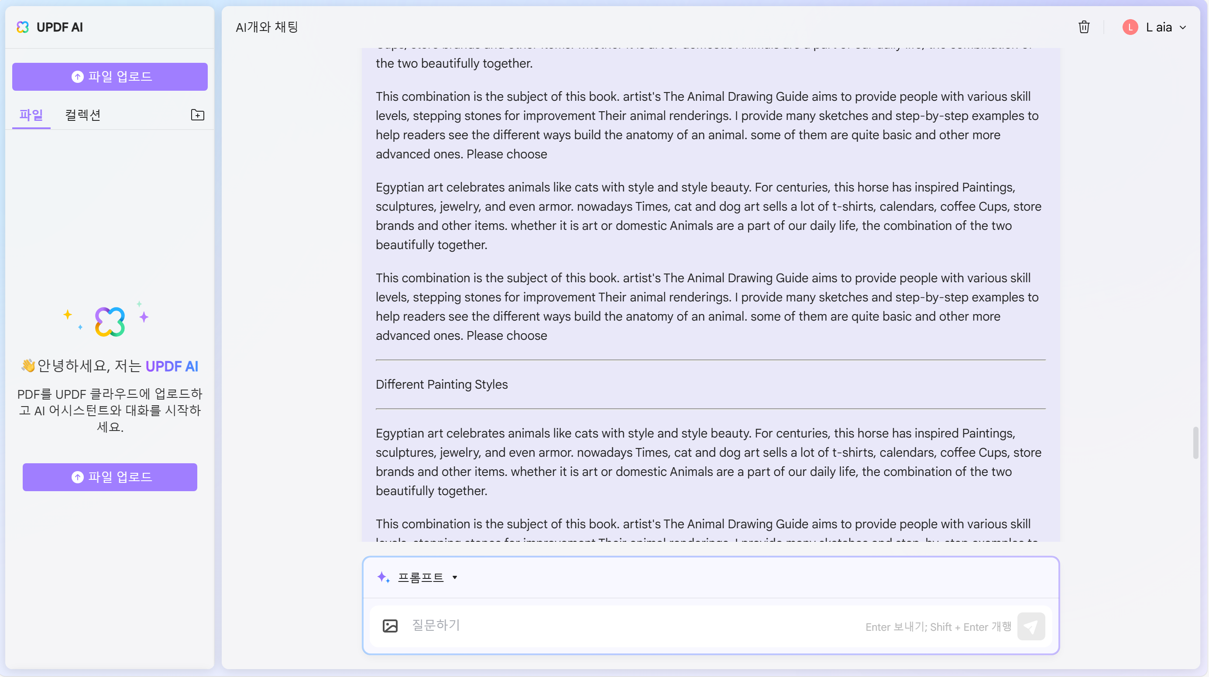Screen dimensions: 1209x677
Task: Click the AI개와 채팅 title text
Action: [x=267, y=27]
